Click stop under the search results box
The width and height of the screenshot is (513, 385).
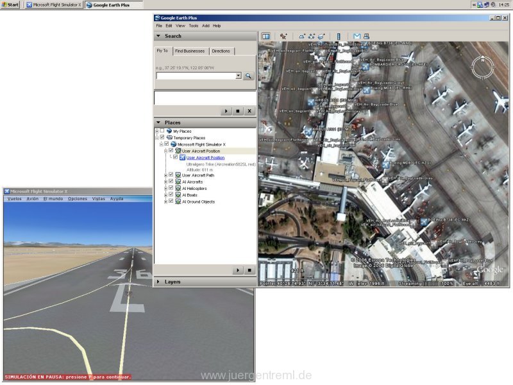pyautogui.click(x=237, y=111)
